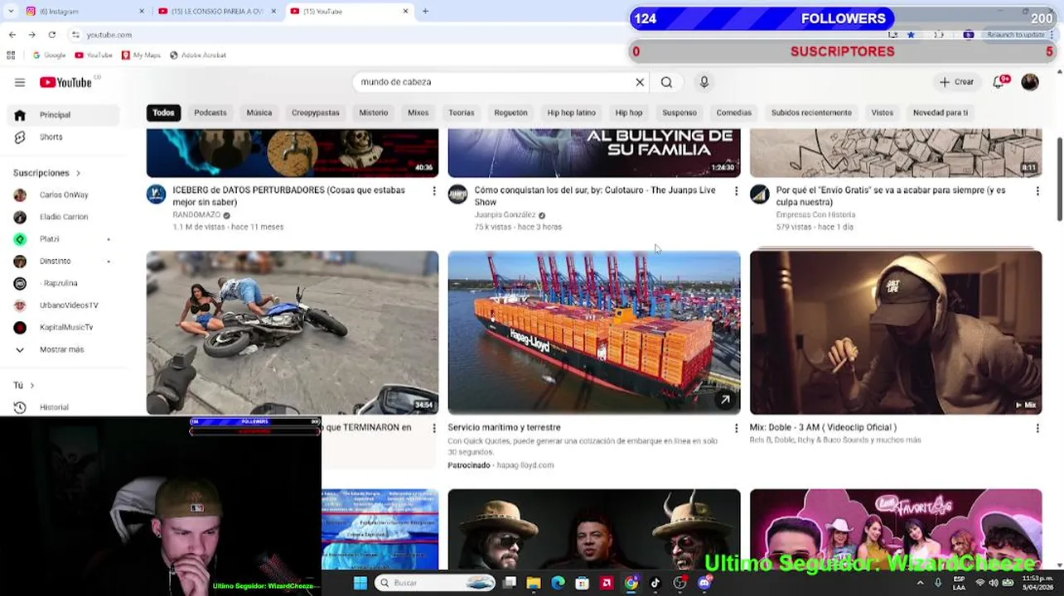This screenshot has width=1064, height=596.
Task: Expand the Tú section arrow
Action: point(31,386)
